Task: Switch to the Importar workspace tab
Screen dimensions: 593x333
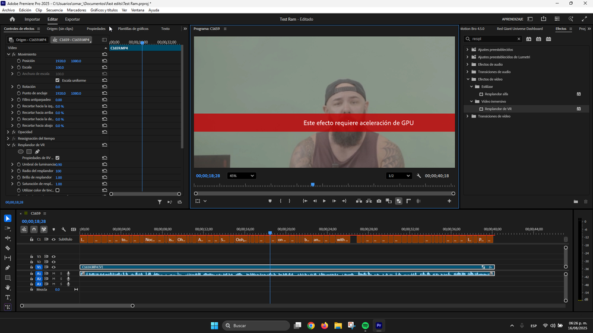Action: coord(32,19)
